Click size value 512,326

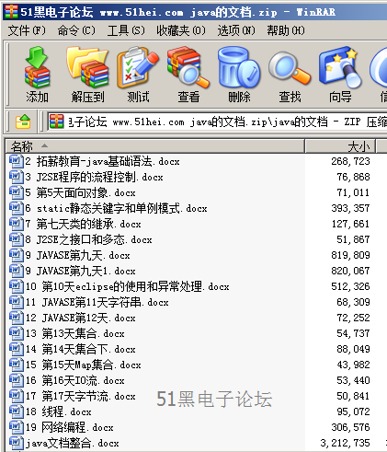point(350,286)
